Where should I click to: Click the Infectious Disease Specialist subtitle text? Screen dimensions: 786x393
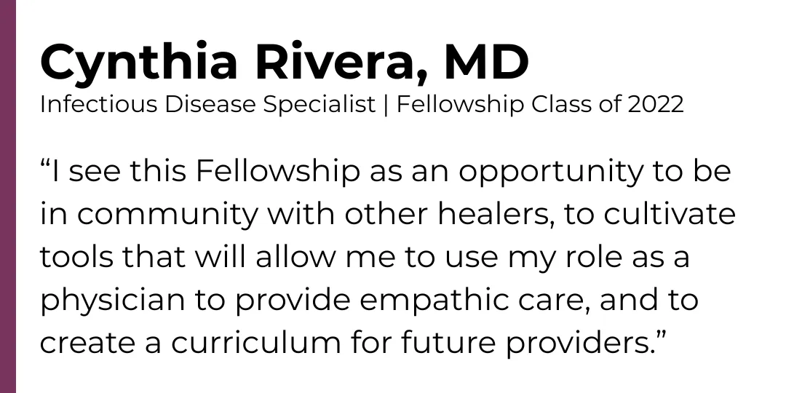[x=207, y=104]
